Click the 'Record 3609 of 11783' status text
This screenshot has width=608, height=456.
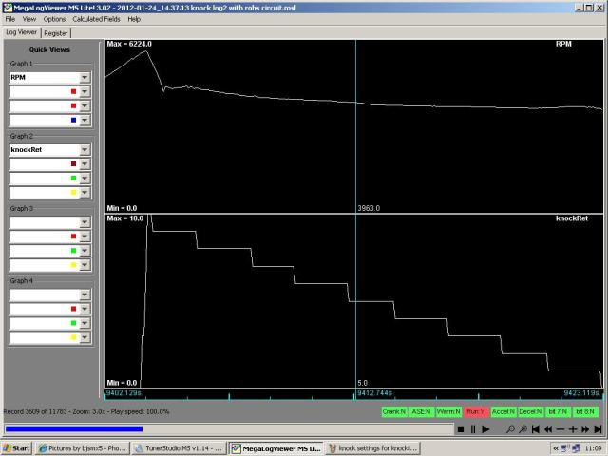35,411
